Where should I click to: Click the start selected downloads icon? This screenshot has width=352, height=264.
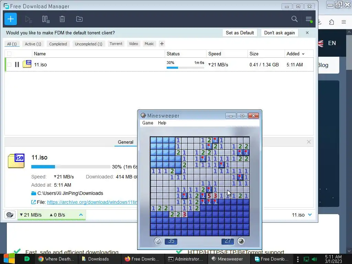point(29,19)
